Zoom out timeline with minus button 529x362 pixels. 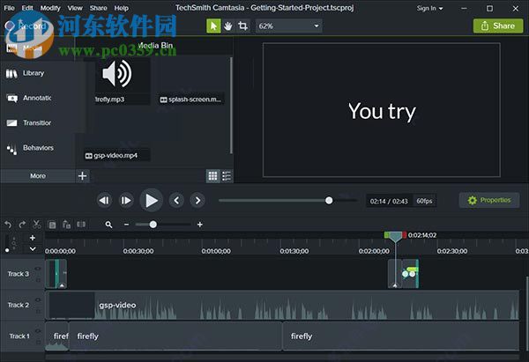coord(126,225)
